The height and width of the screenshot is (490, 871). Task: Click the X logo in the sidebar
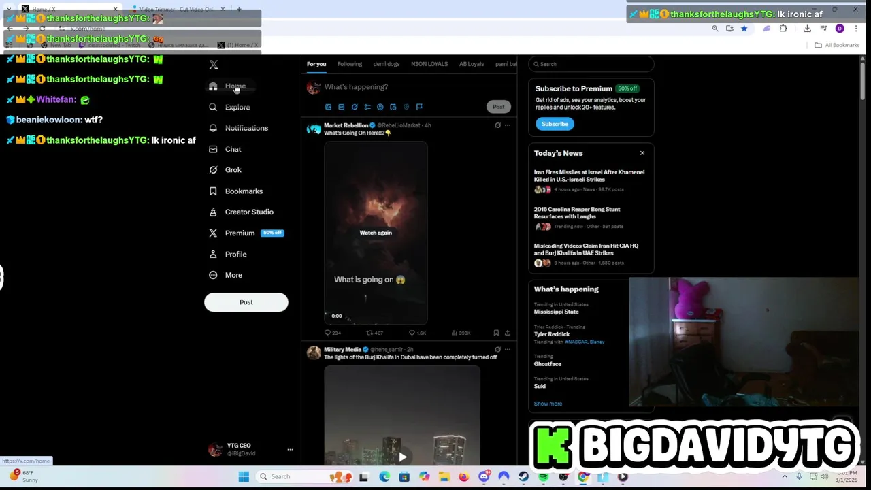click(x=214, y=65)
